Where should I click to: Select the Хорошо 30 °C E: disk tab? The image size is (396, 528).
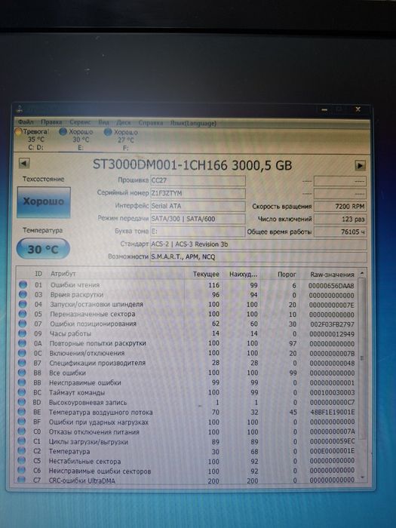pos(76,140)
